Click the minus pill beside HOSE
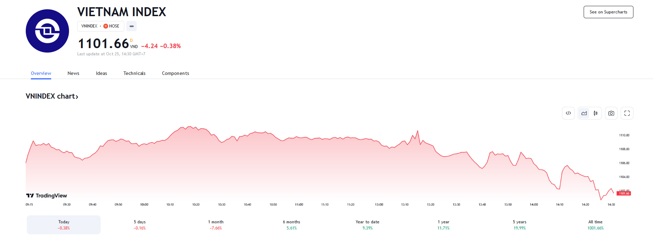 pos(131,26)
